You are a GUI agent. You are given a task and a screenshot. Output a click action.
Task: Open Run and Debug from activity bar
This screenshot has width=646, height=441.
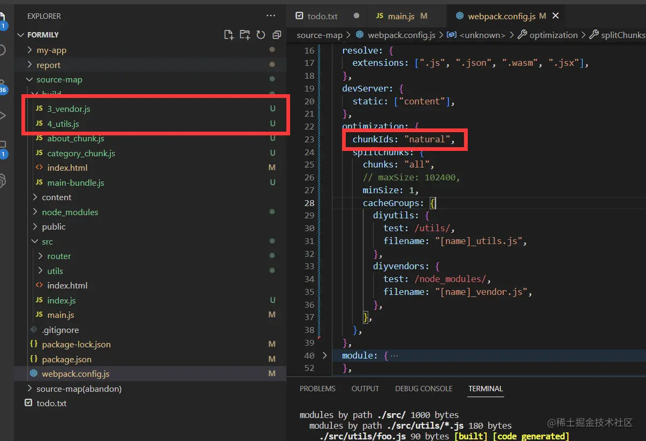[3, 115]
